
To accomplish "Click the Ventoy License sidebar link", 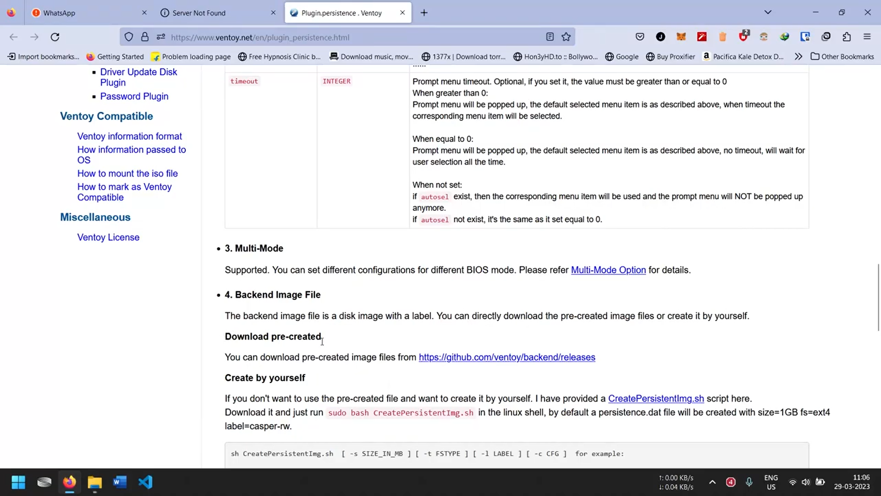I will pyautogui.click(x=108, y=237).
